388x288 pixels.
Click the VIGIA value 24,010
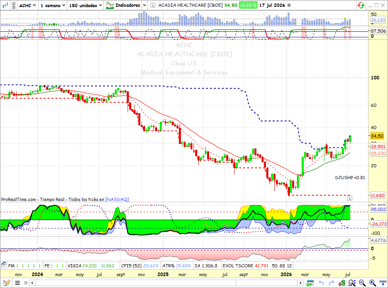coord(89,266)
